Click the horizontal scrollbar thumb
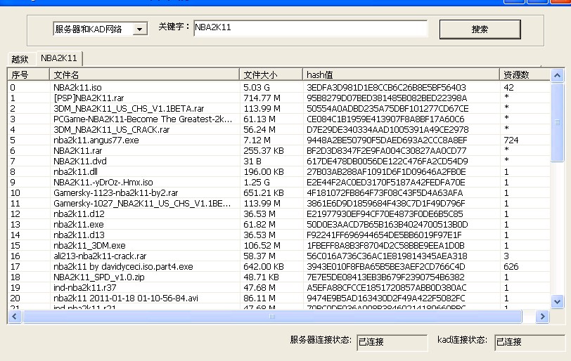The image size is (571, 361). (x=272, y=316)
